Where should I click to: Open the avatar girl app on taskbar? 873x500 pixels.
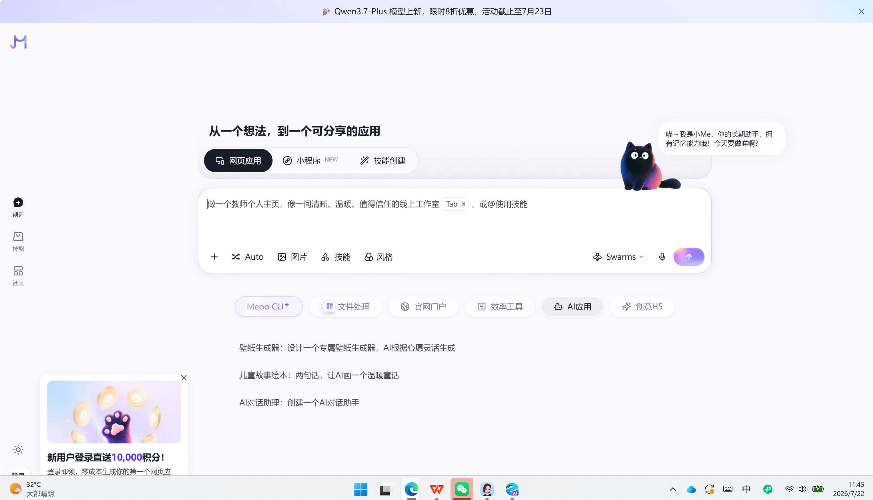[x=487, y=489]
